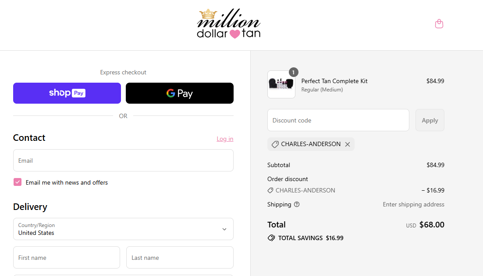This screenshot has height=276, width=483.
Task: Pay with Google Pay button
Action: [x=180, y=93]
